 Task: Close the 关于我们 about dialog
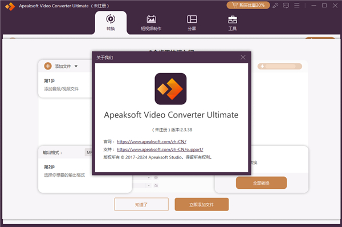point(243,58)
